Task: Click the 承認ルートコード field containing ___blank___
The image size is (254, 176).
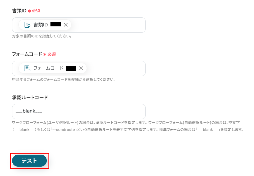Action: [79, 112]
